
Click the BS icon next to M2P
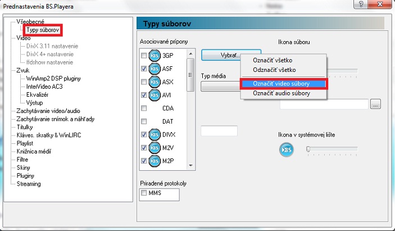coord(155,161)
